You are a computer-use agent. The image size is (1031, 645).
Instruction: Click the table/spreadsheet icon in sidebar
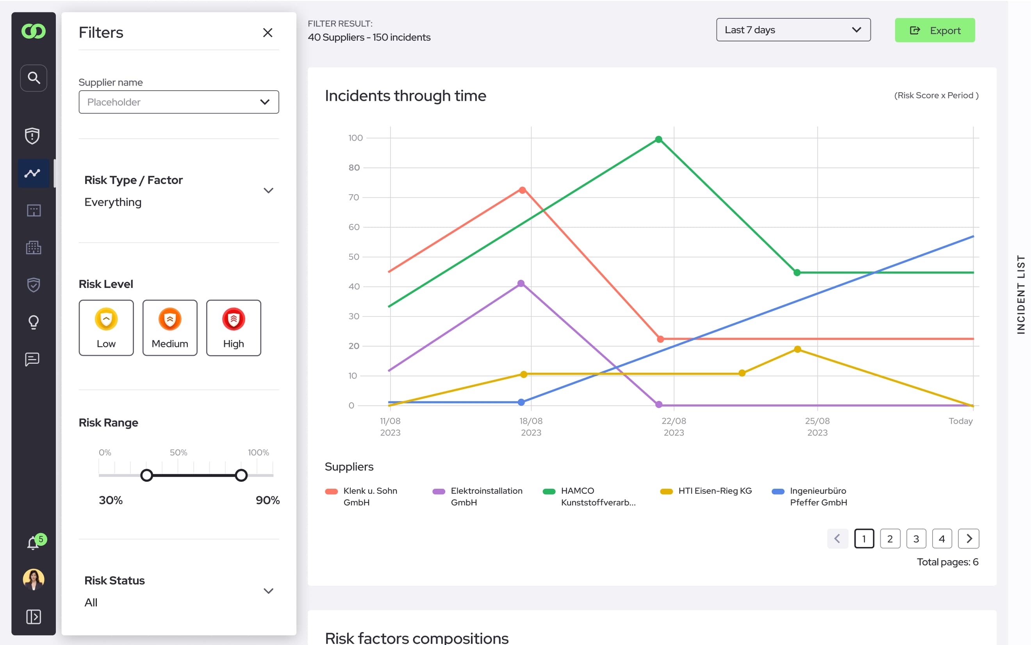pos(33,209)
